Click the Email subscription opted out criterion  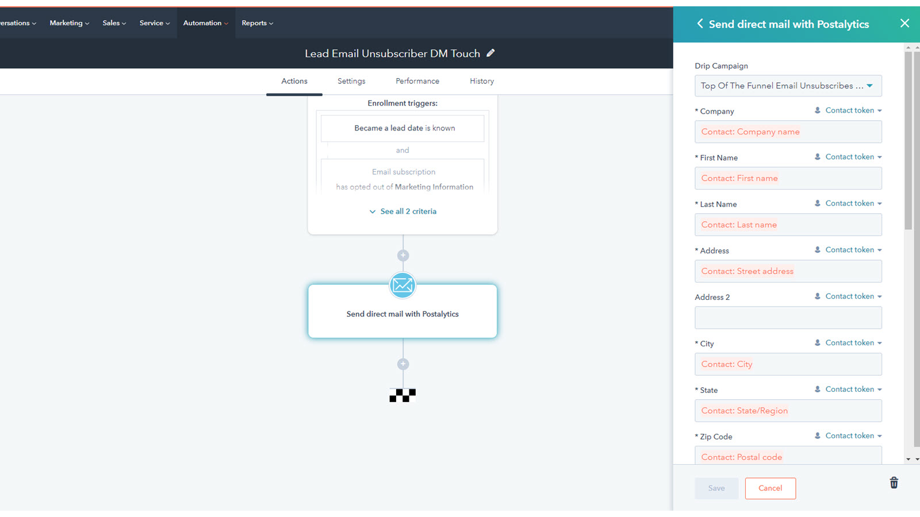coord(402,177)
